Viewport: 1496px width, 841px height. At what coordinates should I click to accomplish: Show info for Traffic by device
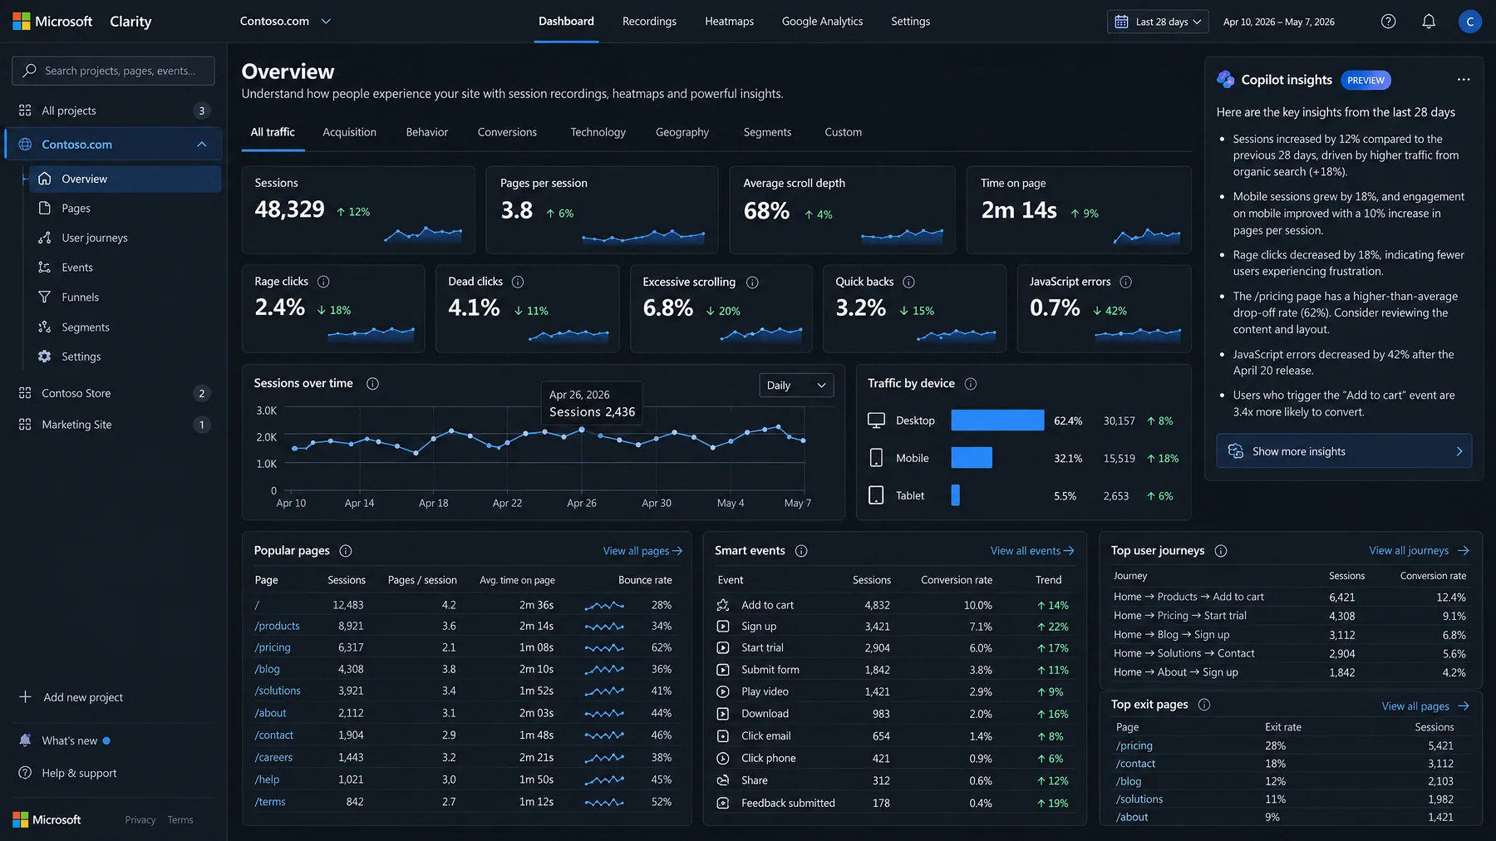(970, 384)
